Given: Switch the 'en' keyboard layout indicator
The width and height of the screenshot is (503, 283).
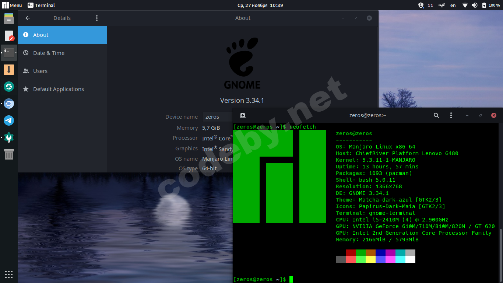Looking at the screenshot, I should coord(453,5).
